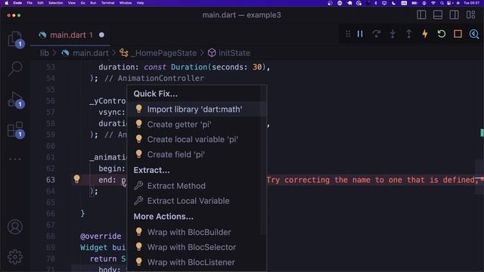Image resolution: width=484 pixels, height=272 pixels.
Task: Trigger Flutter Hot Reload lightning icon
Action: 425,33
